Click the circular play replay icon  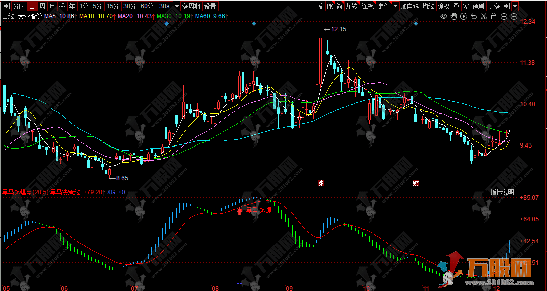(464, 17)
